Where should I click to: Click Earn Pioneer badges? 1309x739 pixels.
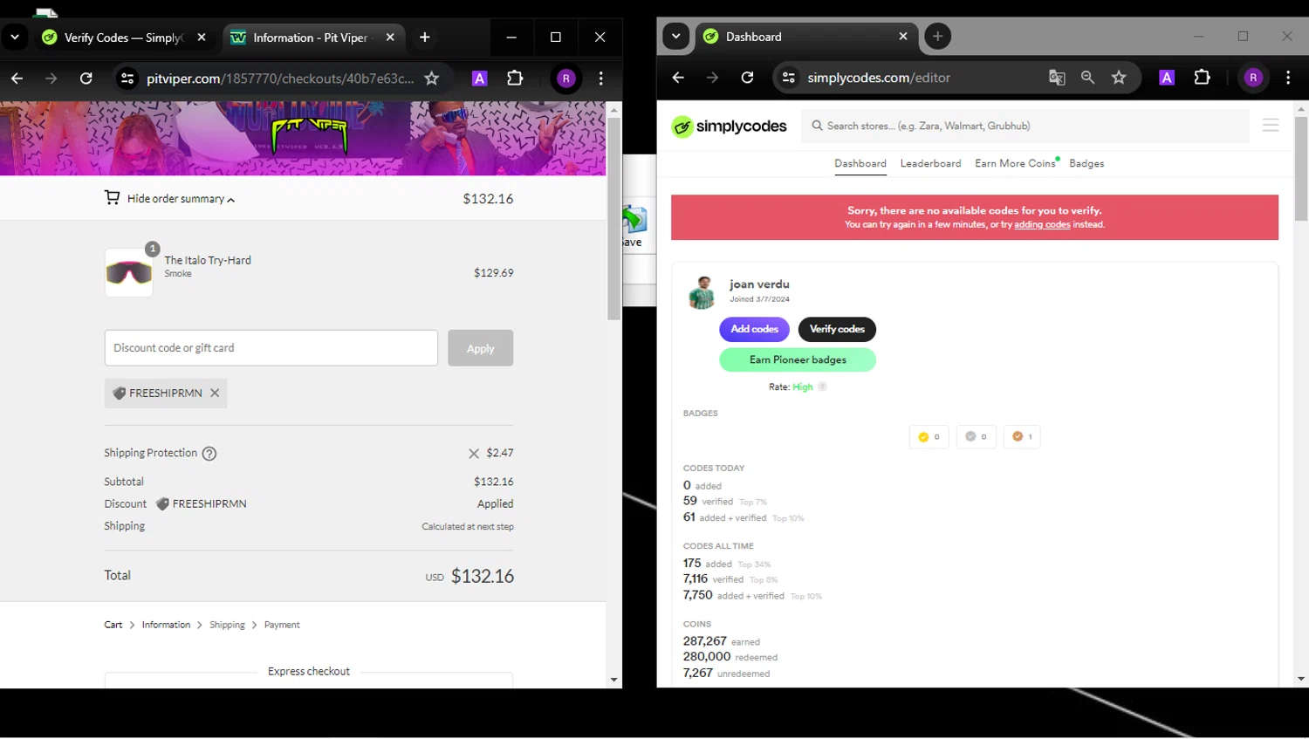coord(798,360)
